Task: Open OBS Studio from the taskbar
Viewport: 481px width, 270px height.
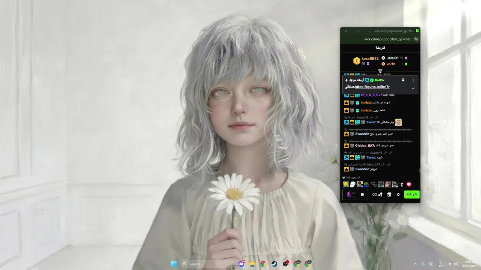Action: (286, 264)
